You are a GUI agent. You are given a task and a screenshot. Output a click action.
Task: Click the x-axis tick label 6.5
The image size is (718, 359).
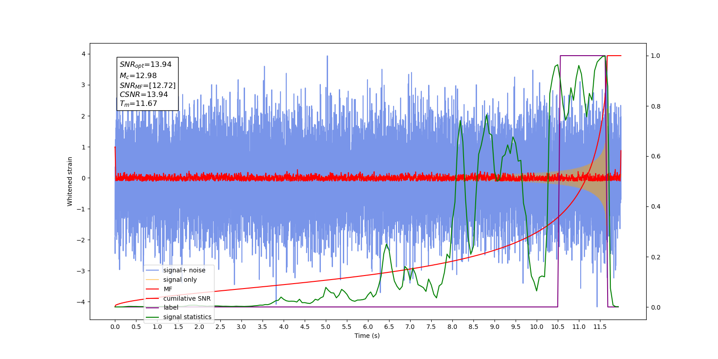coord(389,327)
